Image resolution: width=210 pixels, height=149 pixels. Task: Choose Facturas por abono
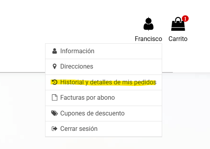pyautogui.click(x=104, y=98)
